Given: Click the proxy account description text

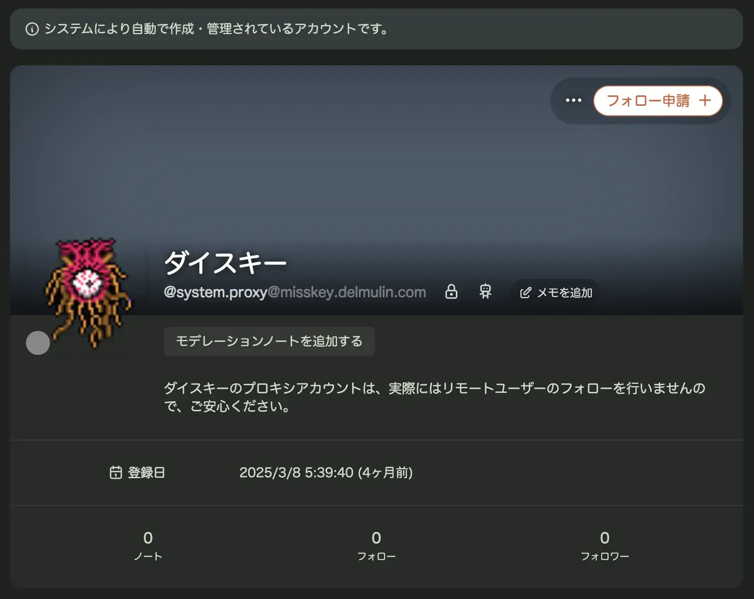Looking at the screenshot, I should 434,397.
